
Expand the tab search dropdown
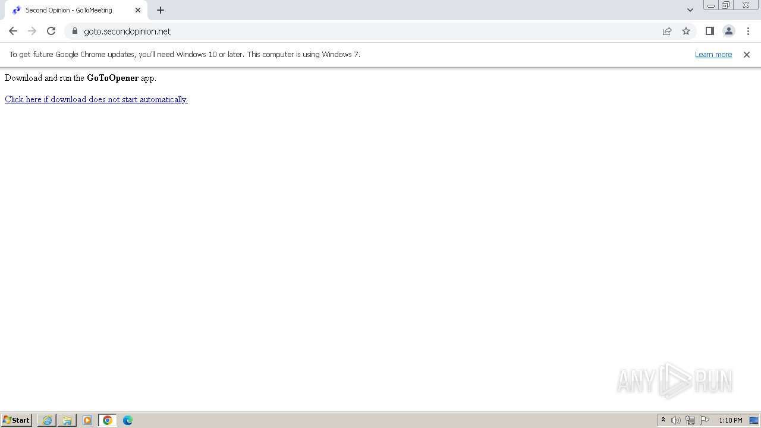click(x=690, y=10)
